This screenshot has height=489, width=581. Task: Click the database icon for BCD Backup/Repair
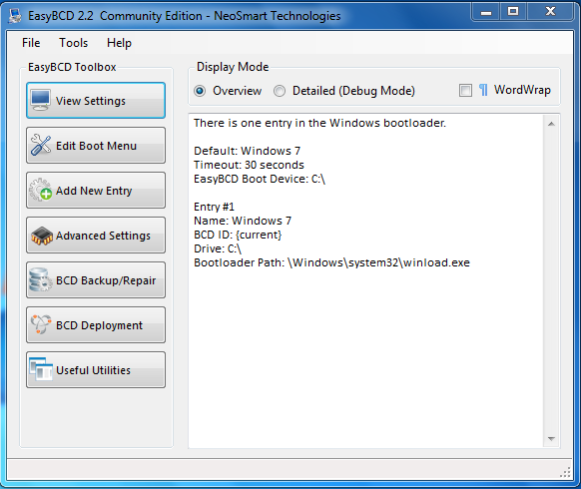pyautogui.click(x=40, y=280)
